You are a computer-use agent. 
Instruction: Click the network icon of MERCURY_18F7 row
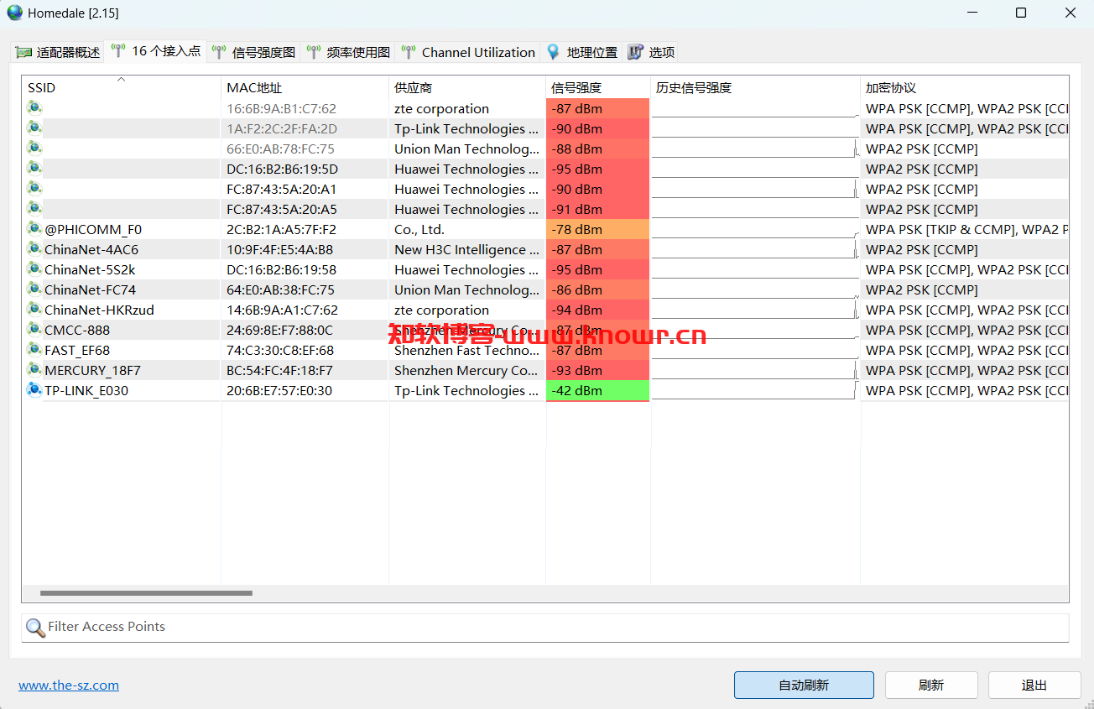(x=34, y=369)
